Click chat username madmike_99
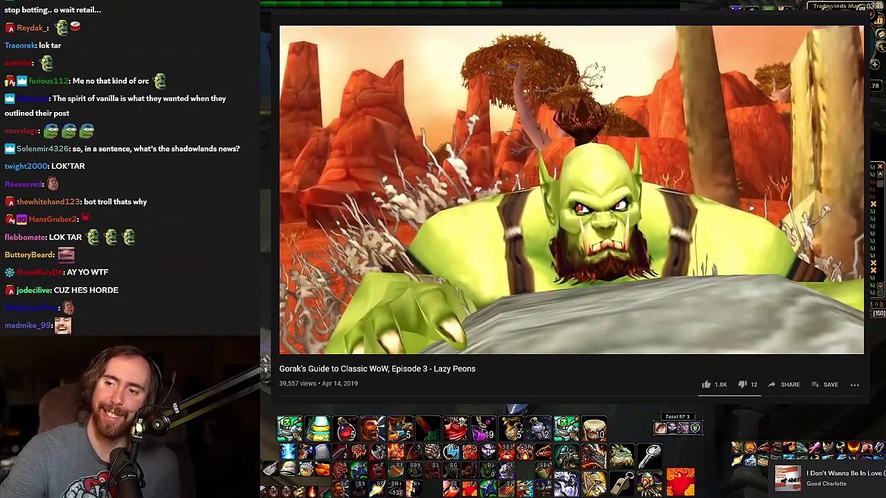 pos(28,325)
